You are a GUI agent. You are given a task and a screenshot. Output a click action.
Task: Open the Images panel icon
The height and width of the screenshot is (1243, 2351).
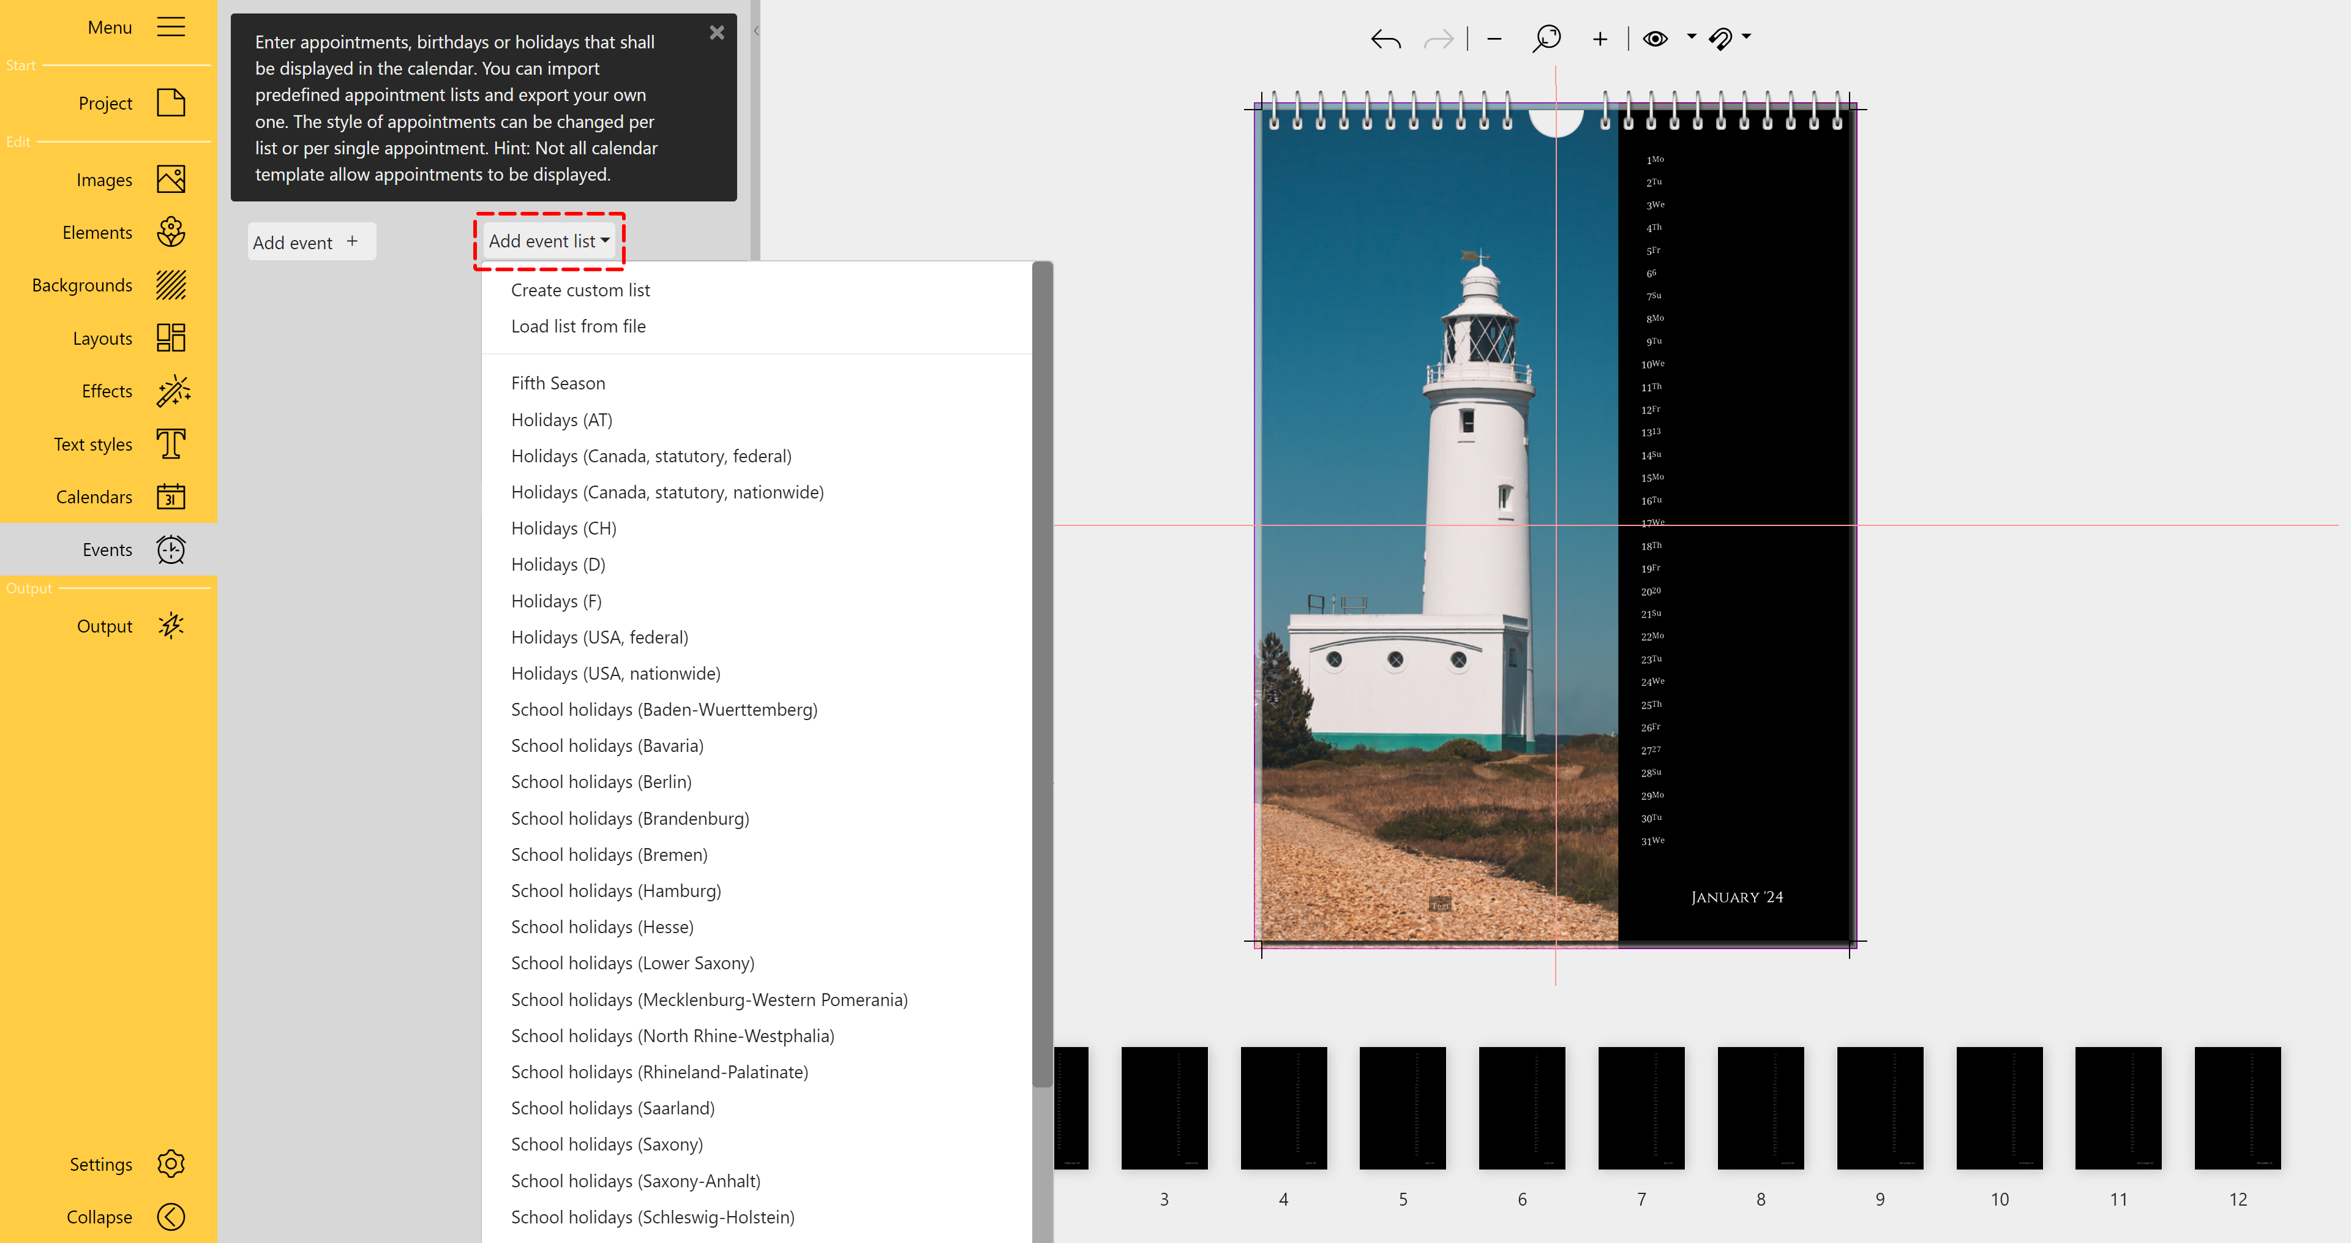pyautogui.click(x=171, y=179)
